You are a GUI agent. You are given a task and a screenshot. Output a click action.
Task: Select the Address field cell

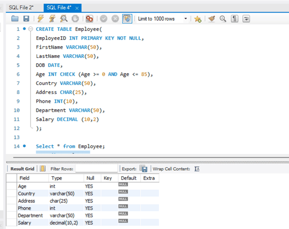coord(33,201)
